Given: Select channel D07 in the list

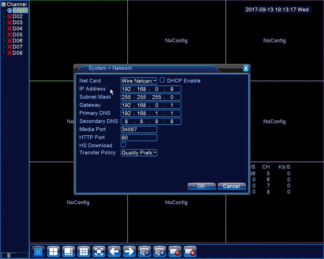Looking at the screenshot, I should pos(17,47).
